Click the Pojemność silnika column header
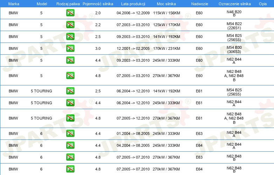Image resolution: width=274 pixels, height=175 pixels. 98,4
